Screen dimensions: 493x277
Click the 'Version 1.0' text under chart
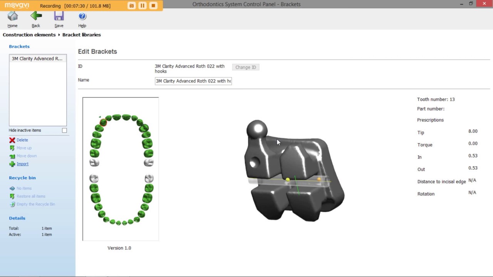point(119,248)
